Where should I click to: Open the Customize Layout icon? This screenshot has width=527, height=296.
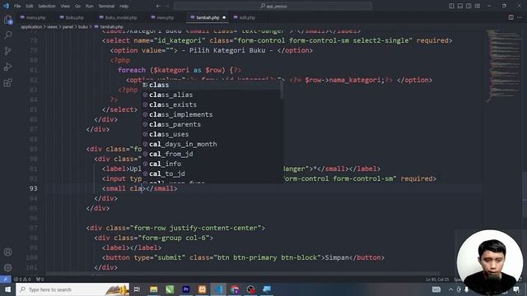pos(478,6)
